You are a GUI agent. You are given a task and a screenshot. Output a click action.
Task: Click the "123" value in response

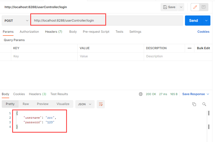point(50,122)
